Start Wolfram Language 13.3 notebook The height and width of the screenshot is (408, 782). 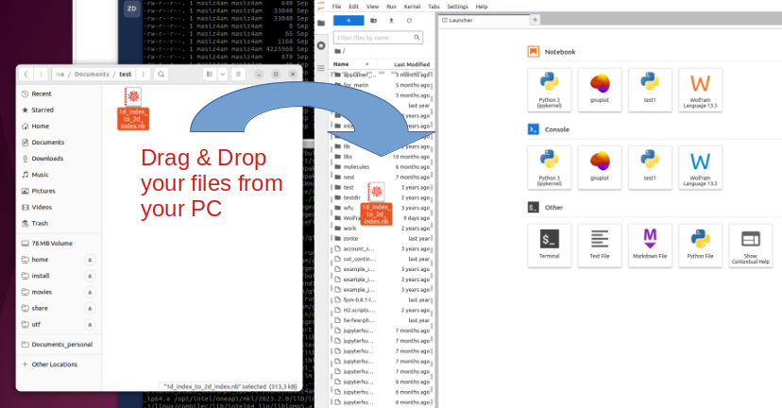point(700,91)
